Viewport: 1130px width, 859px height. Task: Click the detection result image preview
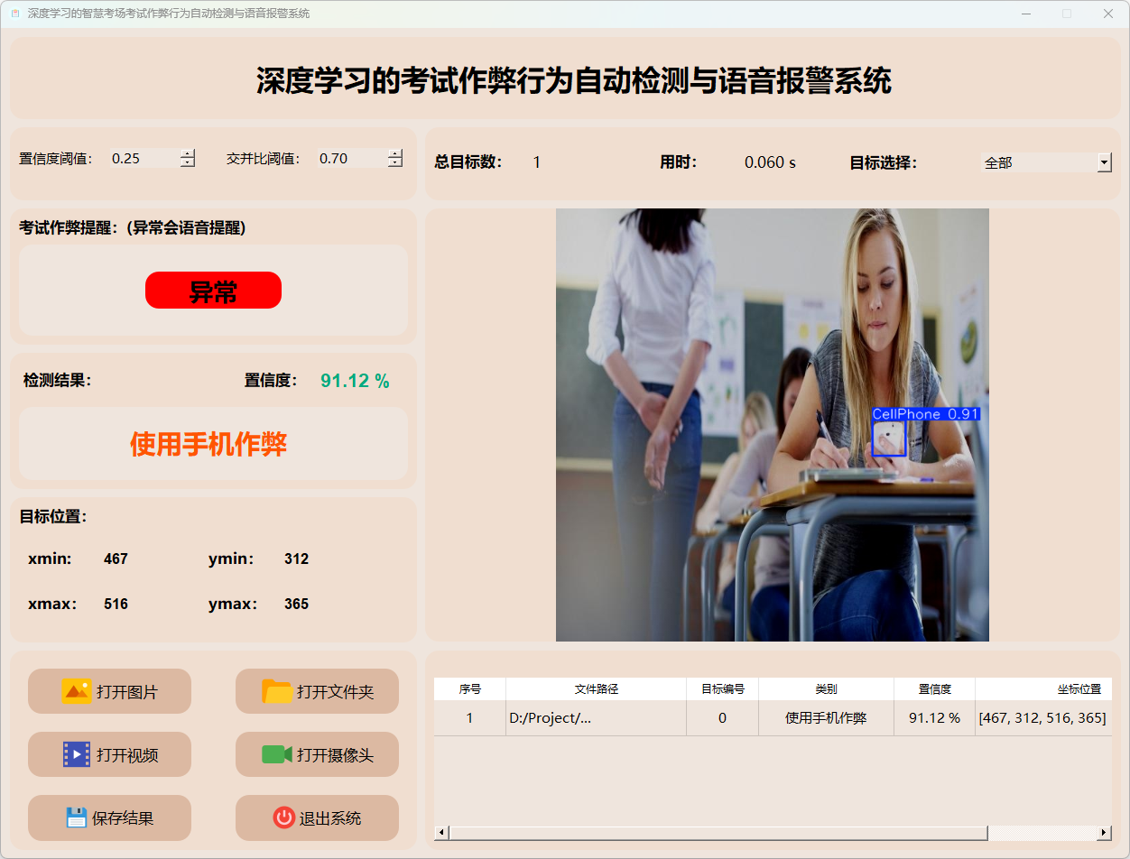point(773,425)
